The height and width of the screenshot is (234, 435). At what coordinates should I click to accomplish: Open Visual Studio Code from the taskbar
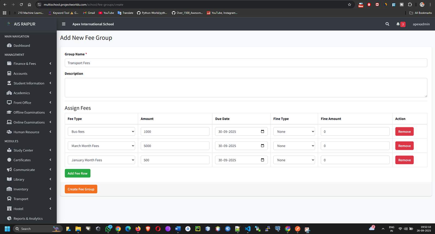coord(247,229)
